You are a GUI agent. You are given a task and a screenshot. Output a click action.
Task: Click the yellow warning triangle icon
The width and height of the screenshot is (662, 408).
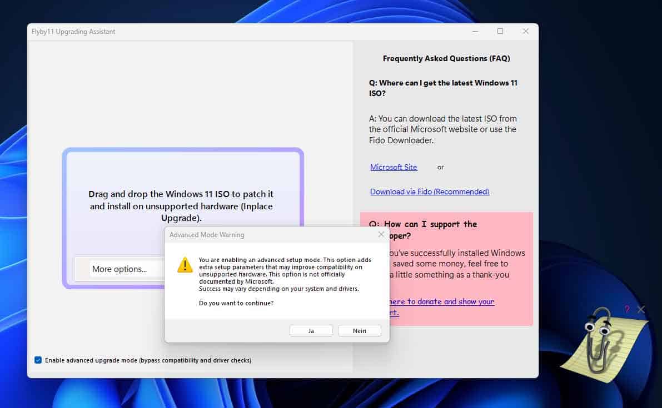[x=185, y=265]
